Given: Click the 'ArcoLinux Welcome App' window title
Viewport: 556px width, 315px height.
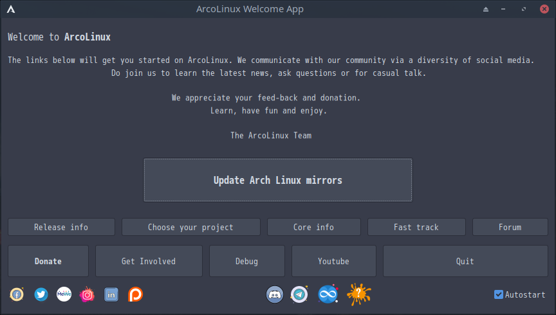Looking at the screenshot, I should click(250, 9).
